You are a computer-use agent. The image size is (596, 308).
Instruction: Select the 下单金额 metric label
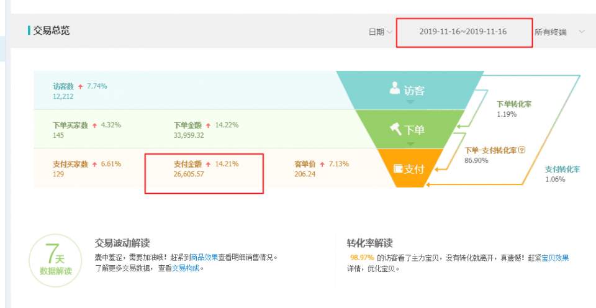(187, 125)
